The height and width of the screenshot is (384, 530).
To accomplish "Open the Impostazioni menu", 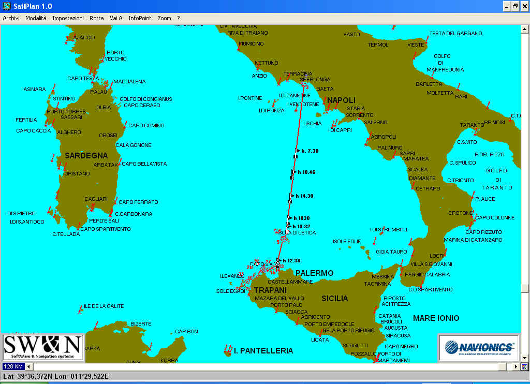I will [68, 18].
